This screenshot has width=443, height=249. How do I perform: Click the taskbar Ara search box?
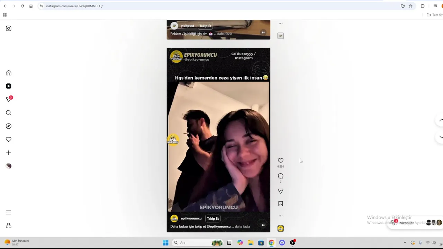click(x=197, y=243)
